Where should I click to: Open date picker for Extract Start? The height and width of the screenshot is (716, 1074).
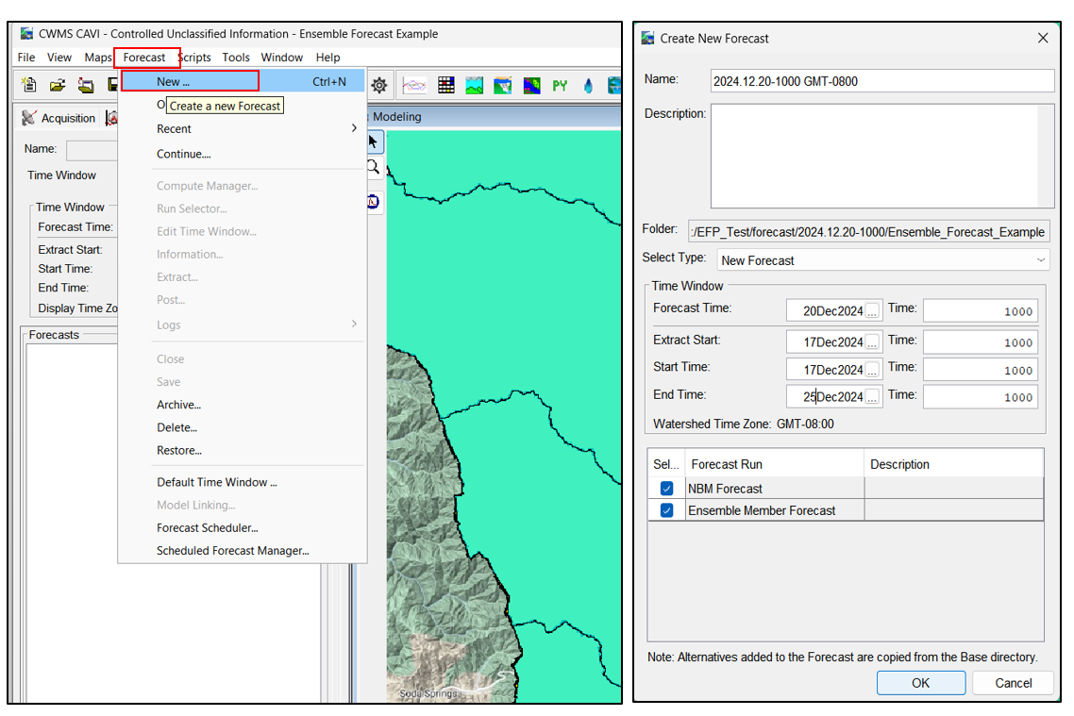click(872, 341)
